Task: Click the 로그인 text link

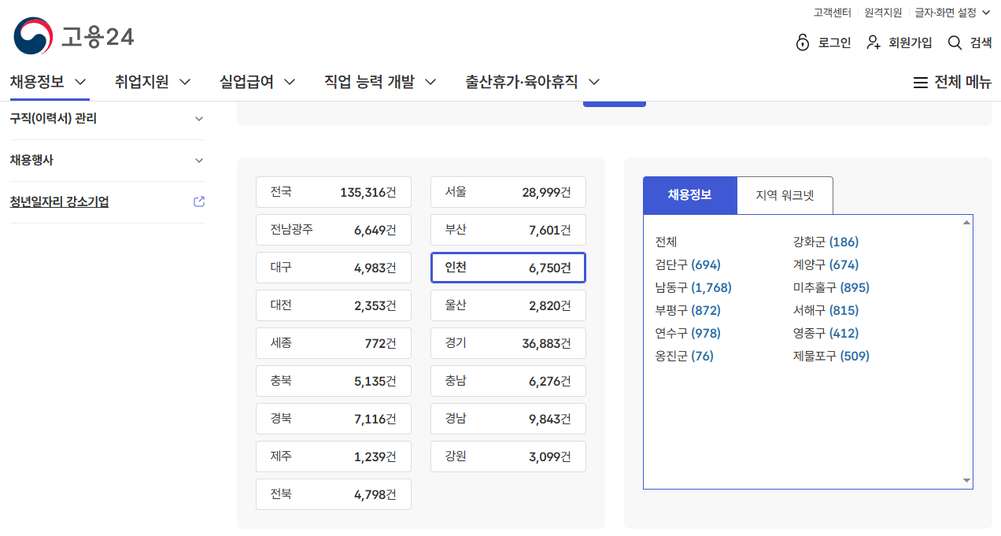Action: point(834,43)
